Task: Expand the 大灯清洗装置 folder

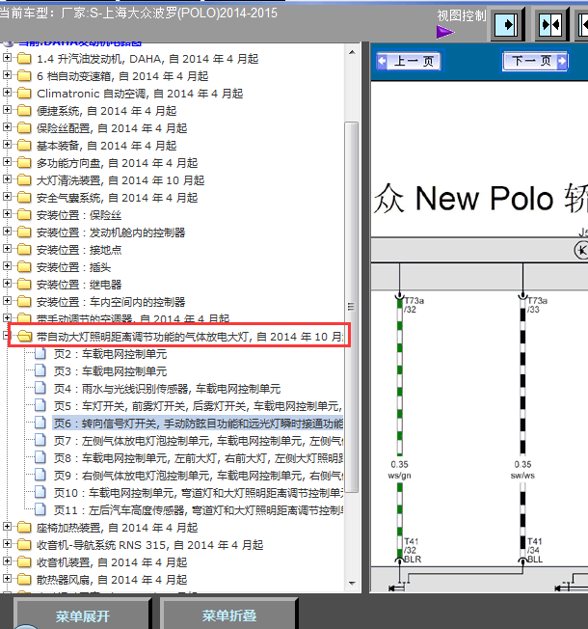Action: tap(7, 179)
